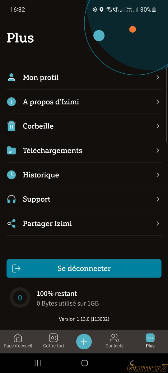Tap the Partager Izimi share icon

pos(12,223)
